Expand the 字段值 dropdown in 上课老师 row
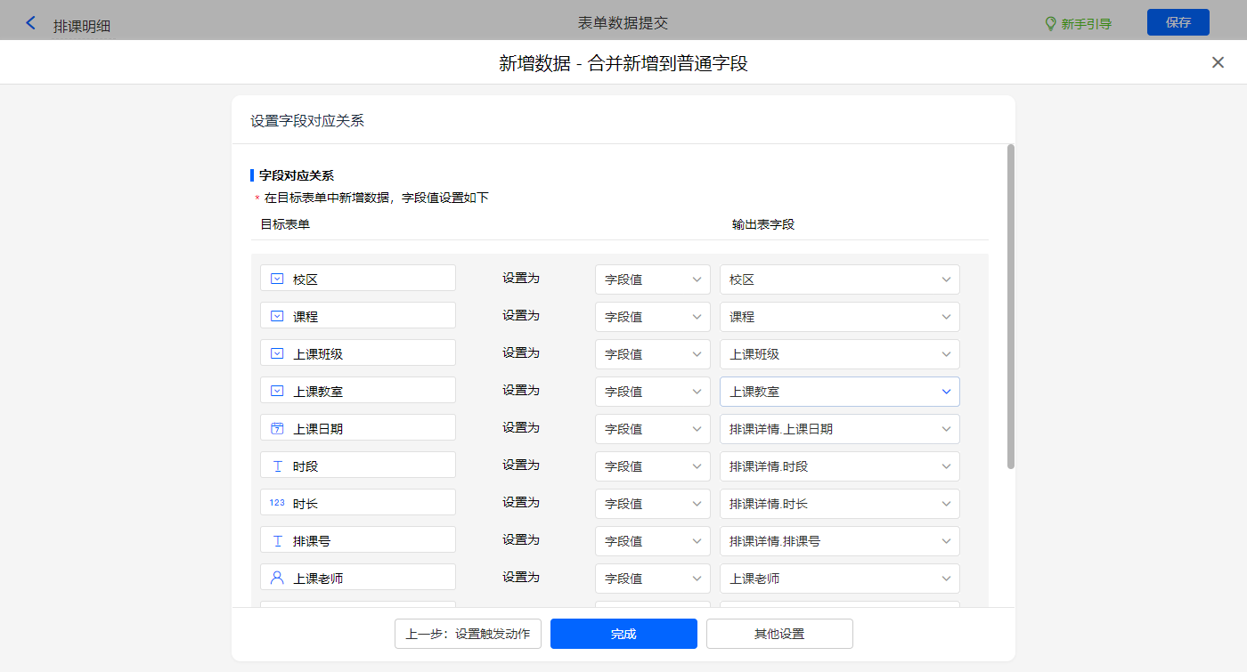 click(652, 579)
